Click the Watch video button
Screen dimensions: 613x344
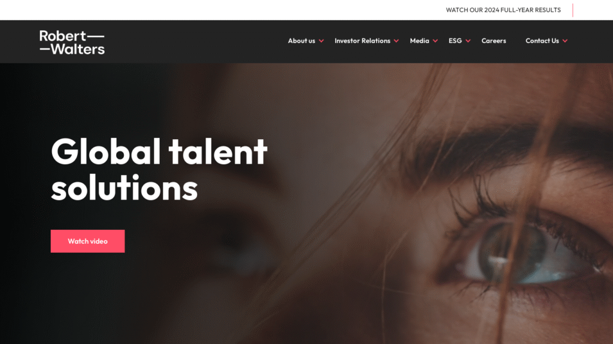pyautogui.click(x=87, y=241)
